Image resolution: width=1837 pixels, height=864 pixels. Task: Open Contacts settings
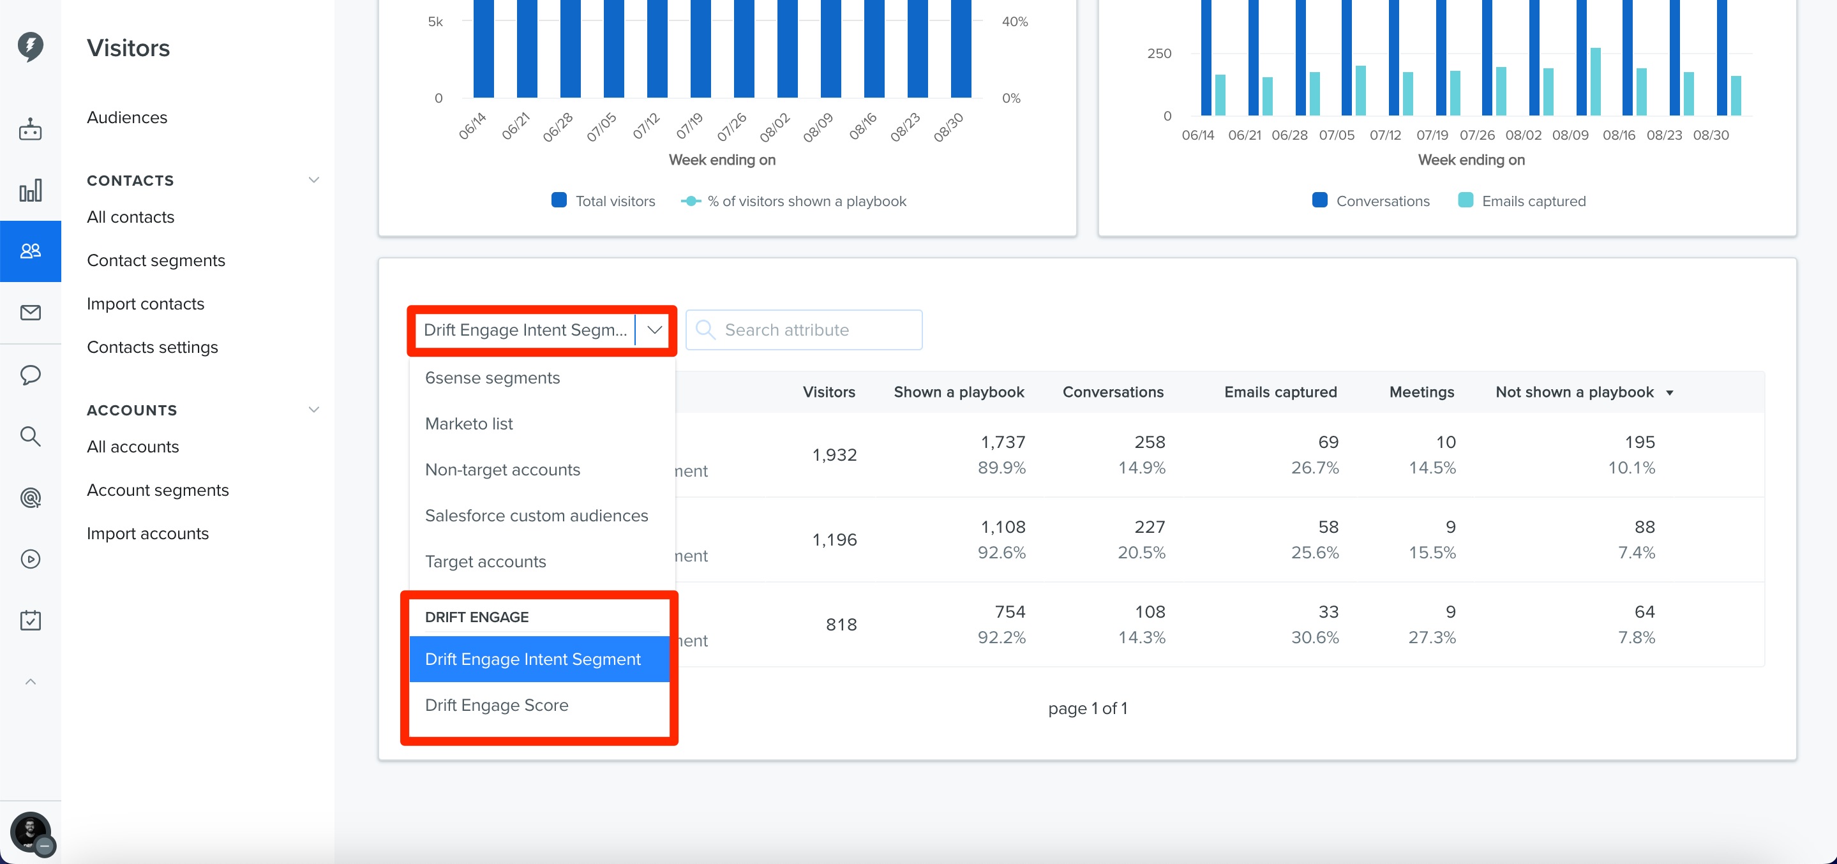153,347
